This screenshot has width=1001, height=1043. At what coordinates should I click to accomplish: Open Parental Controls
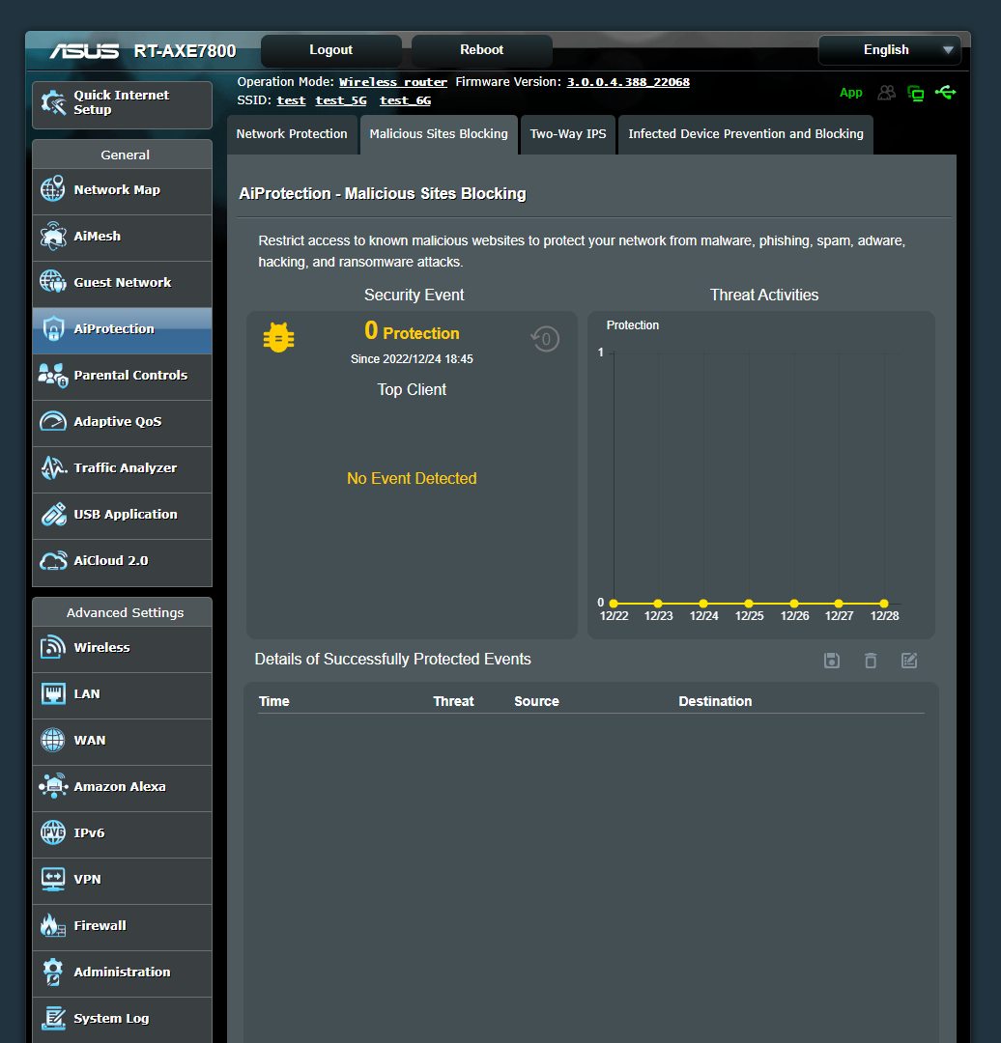coord(122,377)
